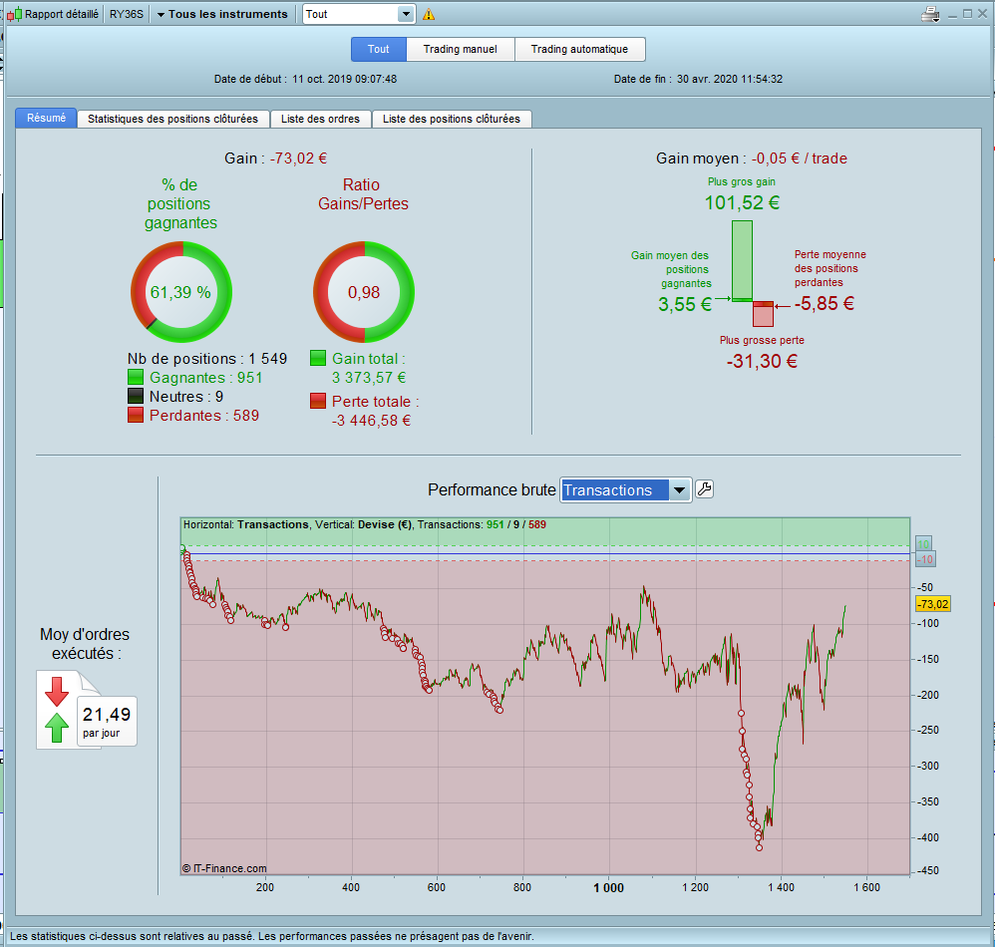The width and height of the screenshot is (995, 947).
Task: Click the green 10 level marker
Action: (x=923, y=543)
